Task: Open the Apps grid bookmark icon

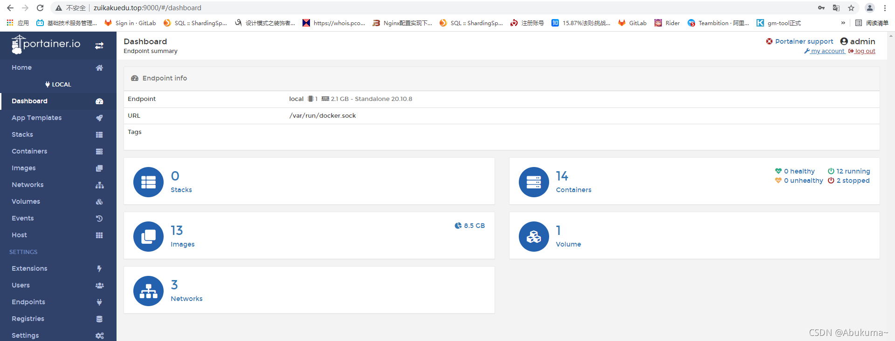Action: 10,23
